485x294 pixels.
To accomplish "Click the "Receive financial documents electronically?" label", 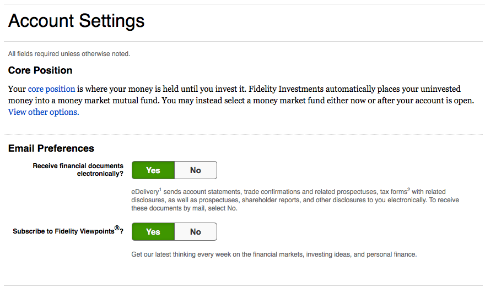I will click(78, 170).
